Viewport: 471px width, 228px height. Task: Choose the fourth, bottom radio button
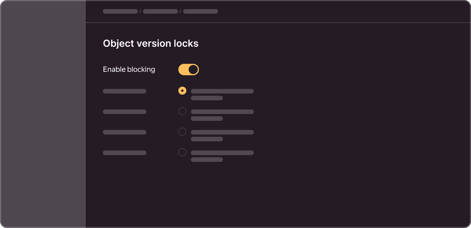point(182,152)
